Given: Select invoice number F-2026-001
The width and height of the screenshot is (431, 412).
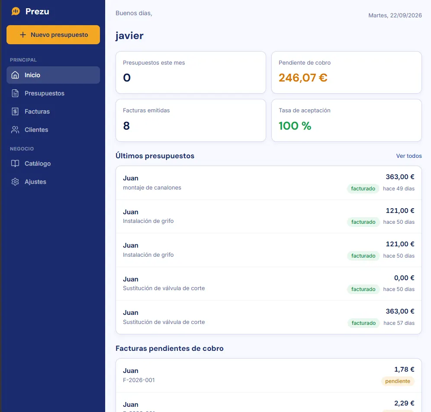Looking at the screenshot, I should (139, 380).
